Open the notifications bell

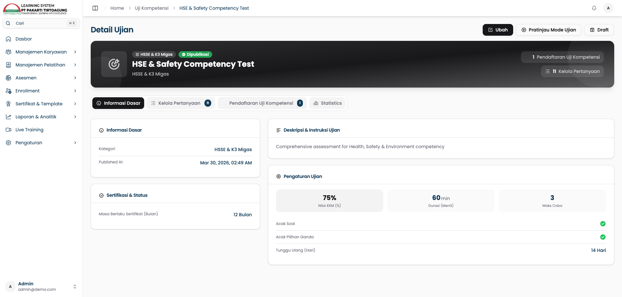594,8
